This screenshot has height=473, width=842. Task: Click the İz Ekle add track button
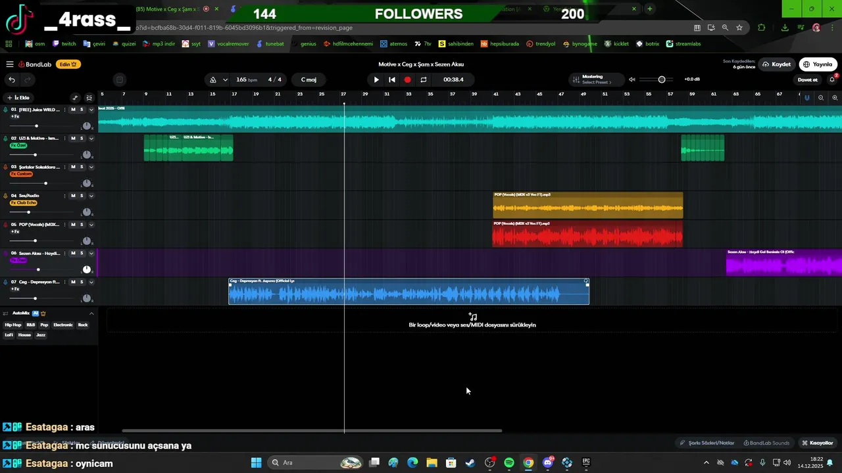tap(18, 98)
